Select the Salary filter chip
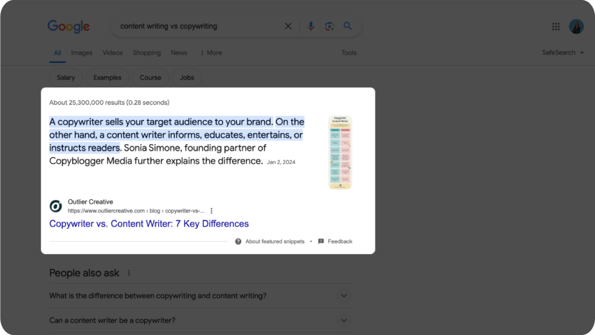This screenshot has width=595, height=335. click(x=66, y=77)
